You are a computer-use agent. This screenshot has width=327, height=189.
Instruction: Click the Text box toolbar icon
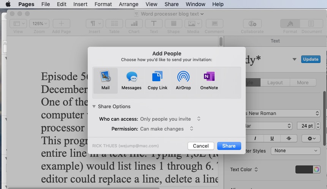point(154,24)
